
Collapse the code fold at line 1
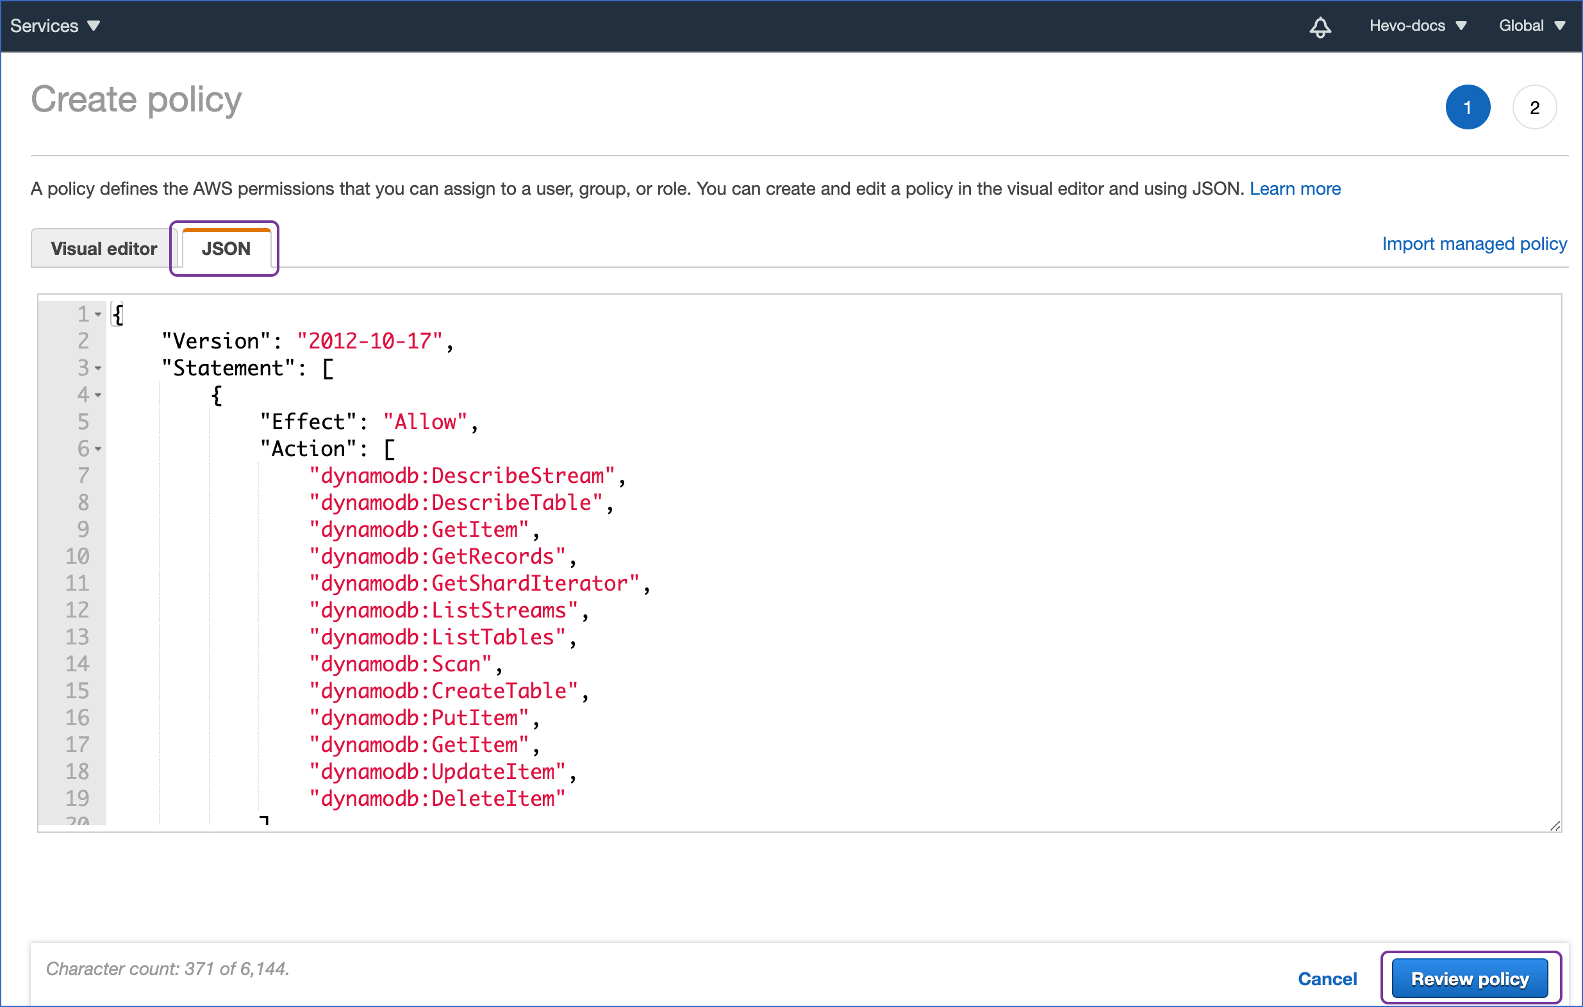pos(97,315)
